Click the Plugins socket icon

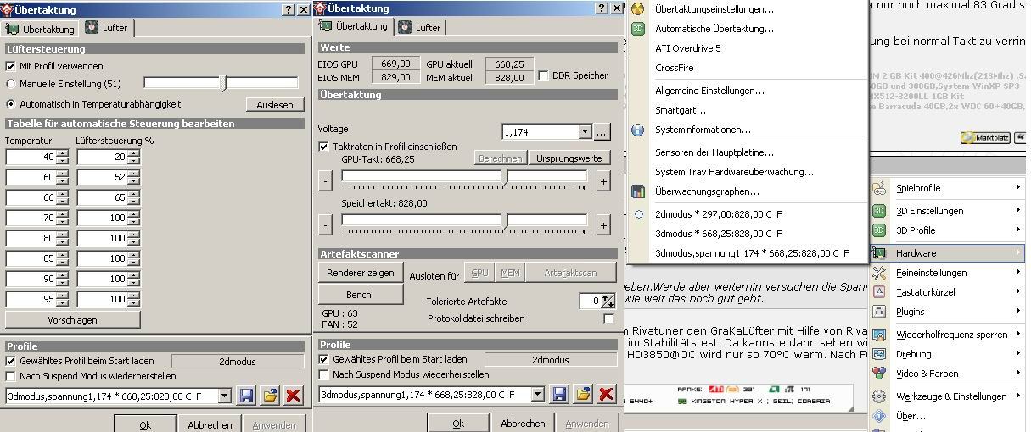coord(879,312)
